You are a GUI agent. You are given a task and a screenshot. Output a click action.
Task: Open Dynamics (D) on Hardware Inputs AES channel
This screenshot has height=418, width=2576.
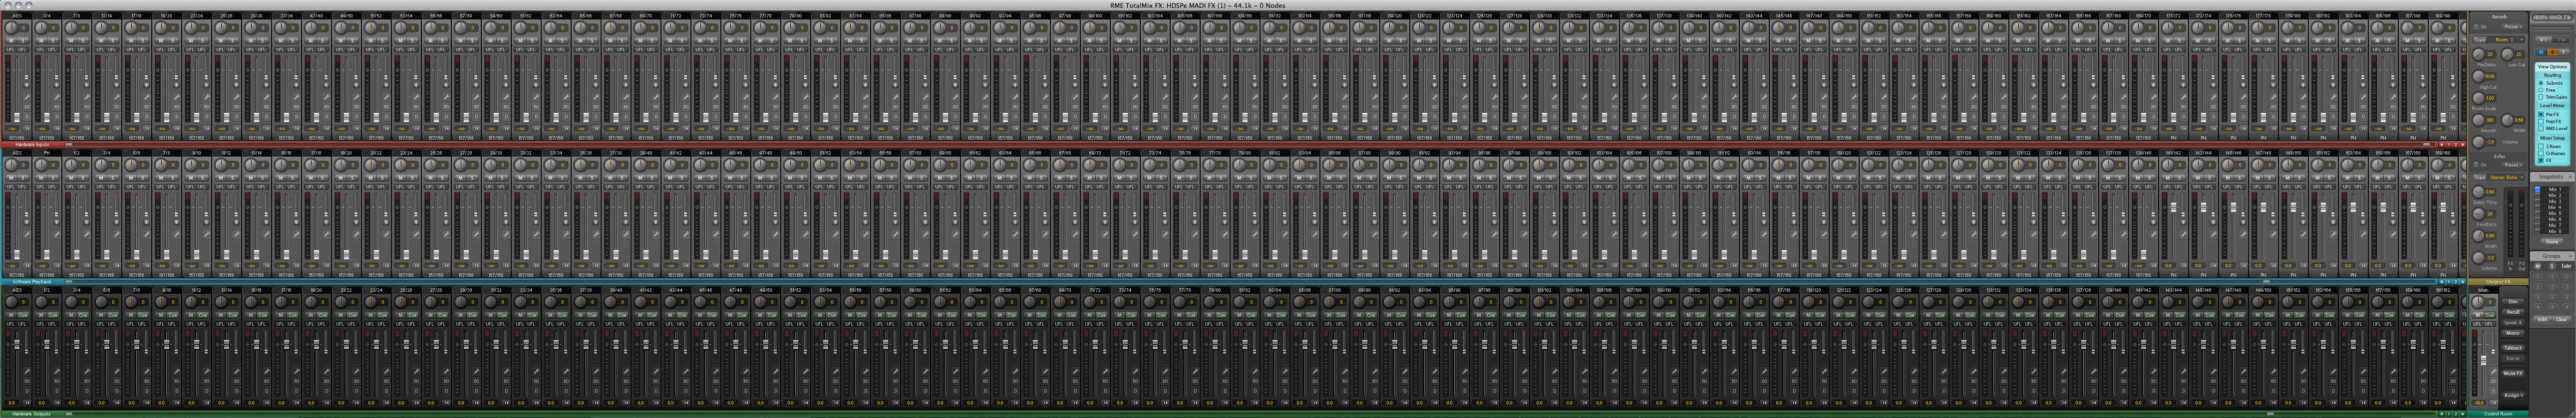tap(26, 117)
